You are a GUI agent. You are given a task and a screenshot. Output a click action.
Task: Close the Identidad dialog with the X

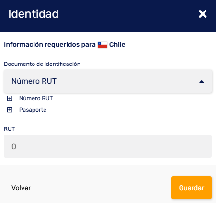pos(203,14)
